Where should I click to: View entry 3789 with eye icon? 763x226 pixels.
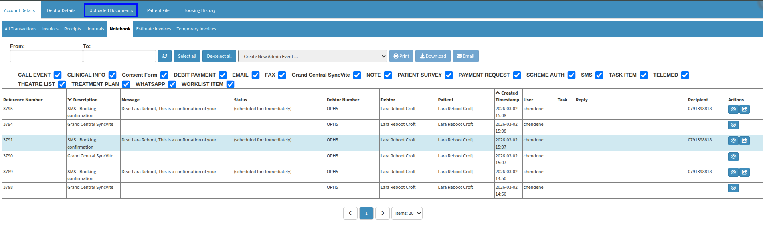[733, 172]
